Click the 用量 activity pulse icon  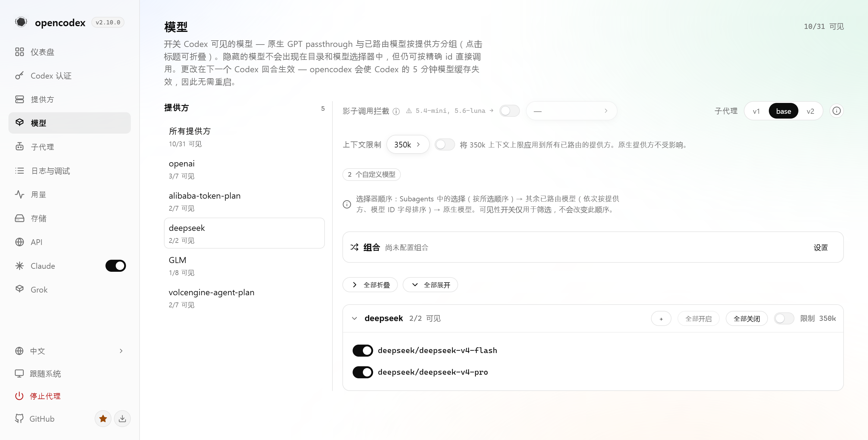tap(20, 194)
